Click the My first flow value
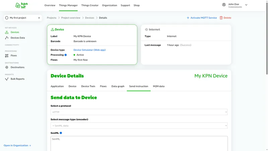This screenshot has width=268, height=151. pyautogui.click(x=80, y=60)
